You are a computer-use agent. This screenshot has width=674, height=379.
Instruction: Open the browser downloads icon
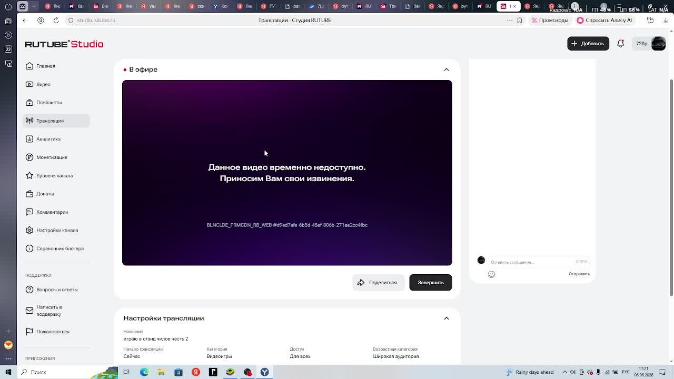[x=666, y=20]
